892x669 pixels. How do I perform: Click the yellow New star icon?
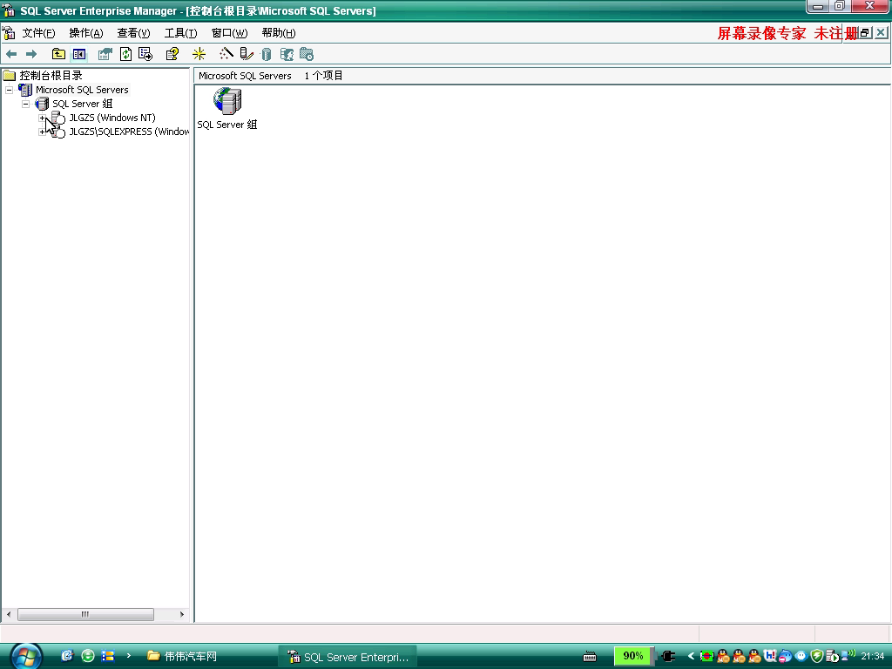tap(199, 54)
